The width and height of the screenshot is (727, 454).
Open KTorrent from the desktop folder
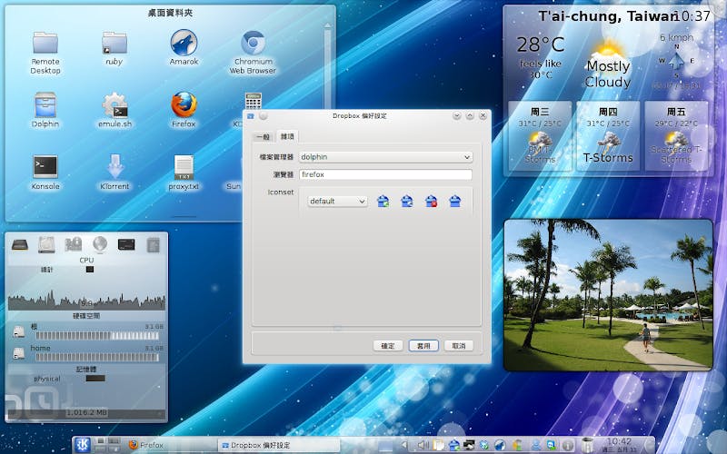tap(115, 168)
